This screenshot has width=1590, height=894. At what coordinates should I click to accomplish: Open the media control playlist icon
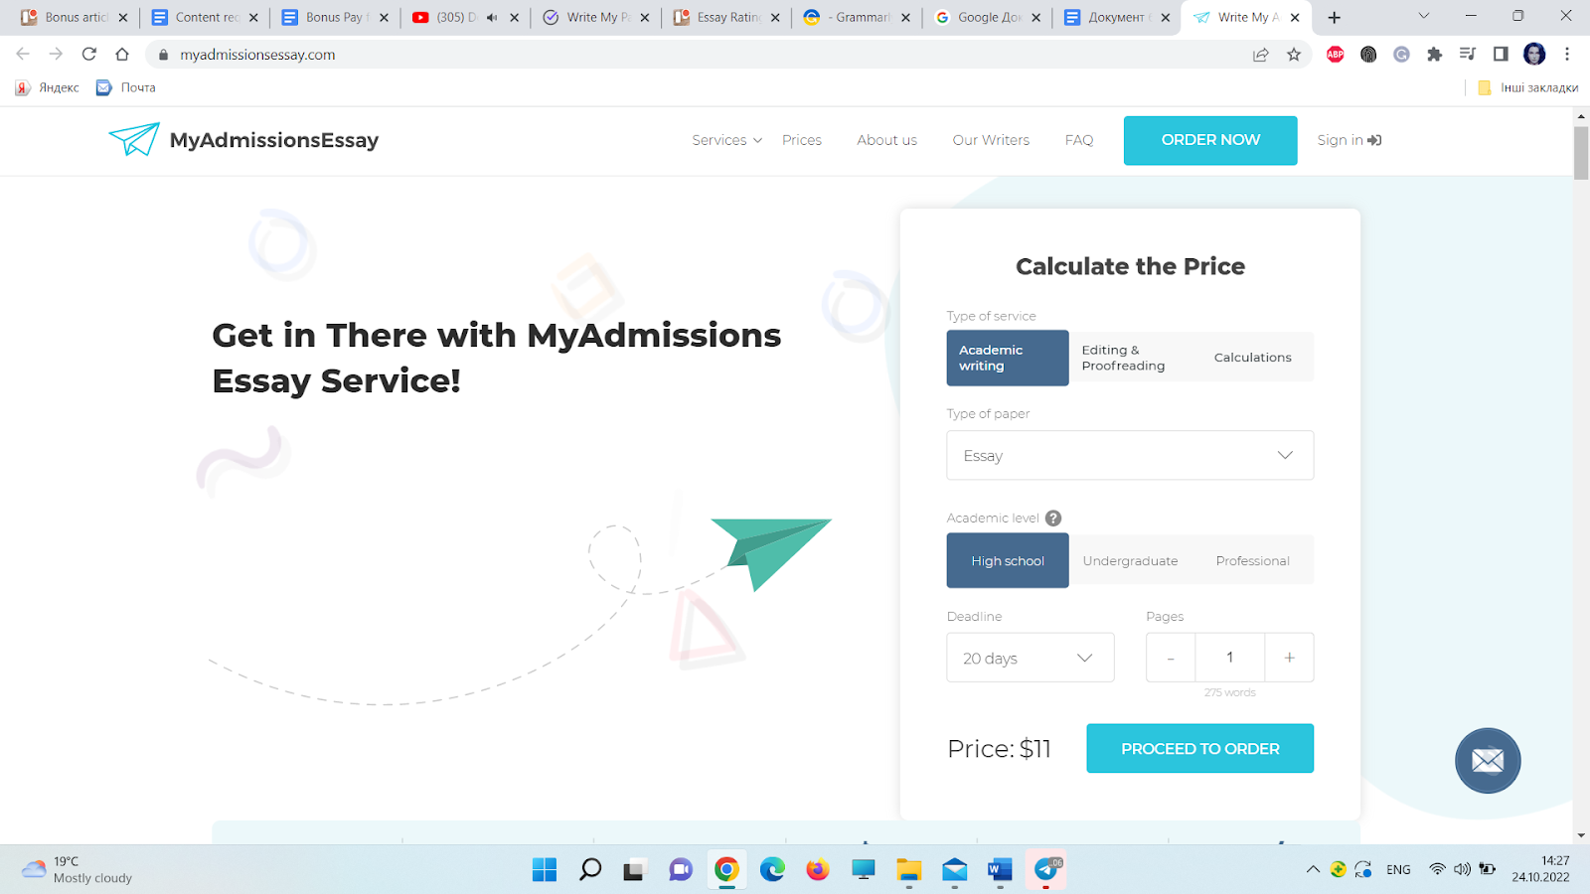click(x=1468, y=55)
